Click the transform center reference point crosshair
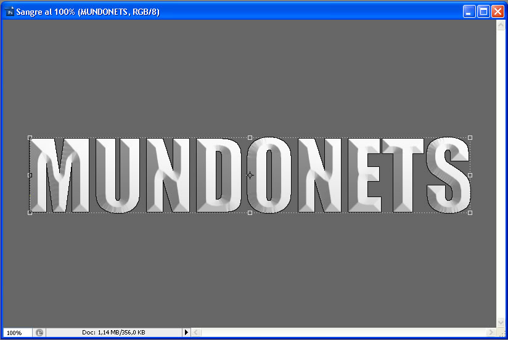This screenshot has width=508, height=340. click(x=250, y=175)
